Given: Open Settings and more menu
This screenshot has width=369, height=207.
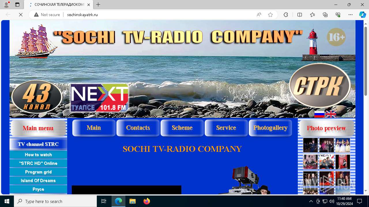Looking at the screenshot, I should click(351, 15).
